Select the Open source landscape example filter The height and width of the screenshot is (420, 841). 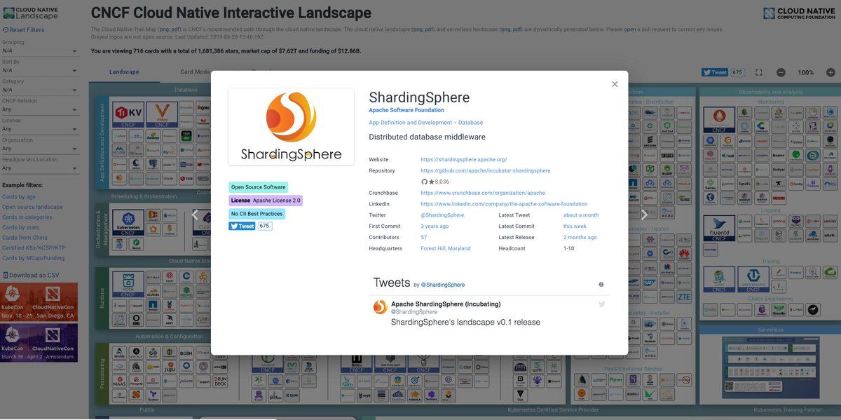pos(32,207)
